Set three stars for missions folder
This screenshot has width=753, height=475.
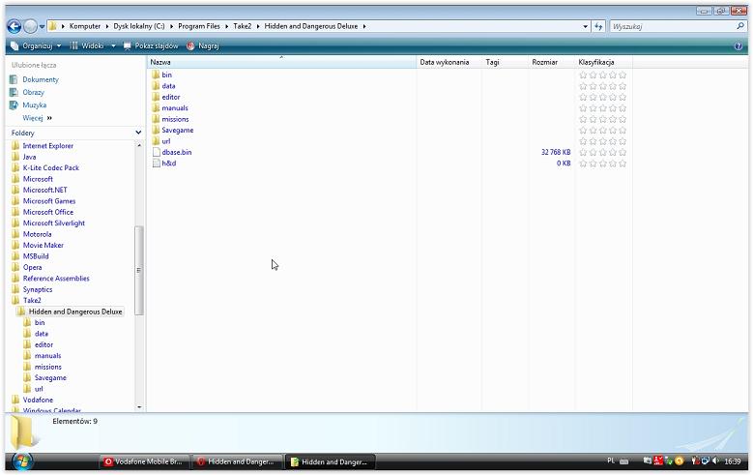(602, 119)
